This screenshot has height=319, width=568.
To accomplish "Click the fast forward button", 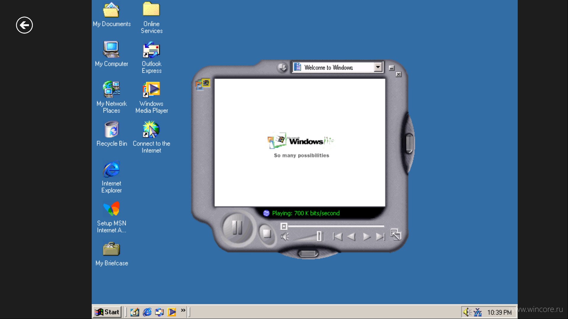I will tap(367, 237).
